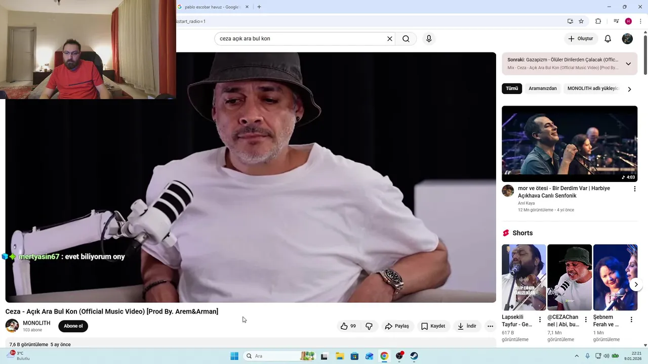The width and height of the screenshot is (648, 364).
Task: Open the MONOLITH channel name link
Action: (36, 323)
